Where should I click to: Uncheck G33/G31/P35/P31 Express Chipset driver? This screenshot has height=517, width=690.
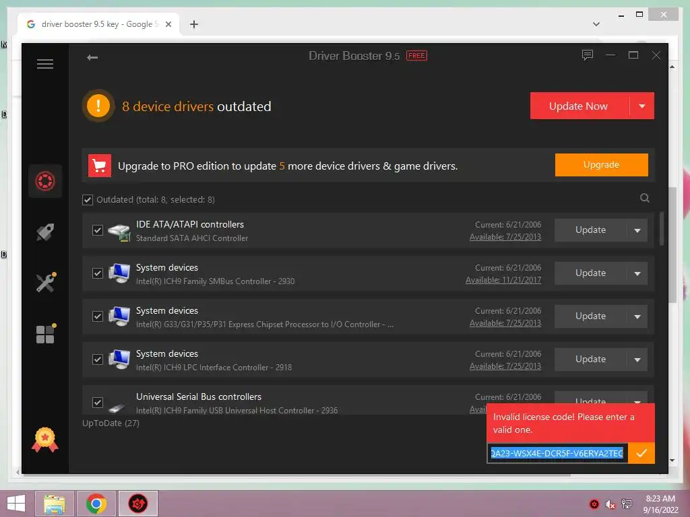coord(98,316)
